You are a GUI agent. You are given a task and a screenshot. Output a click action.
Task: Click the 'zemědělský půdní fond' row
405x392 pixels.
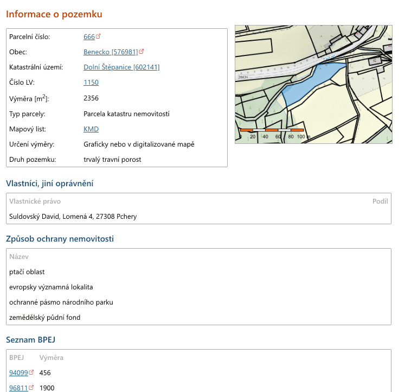coord(44,317)
